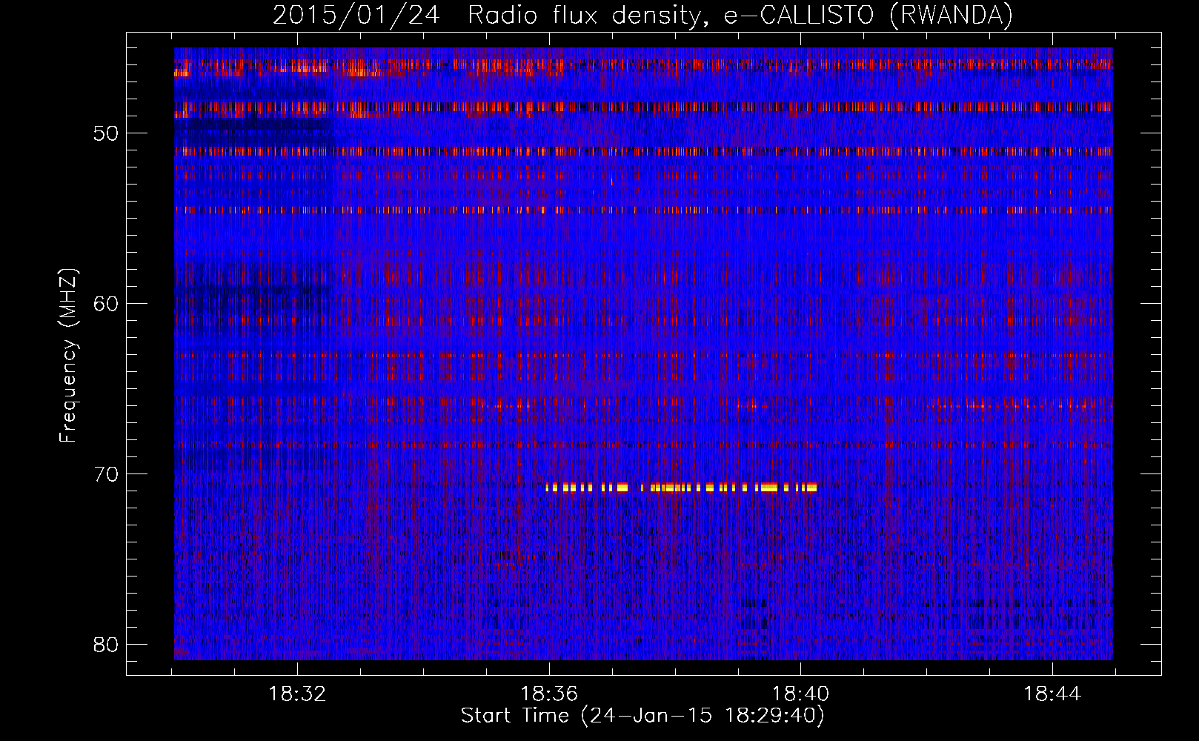Click the 18:40 time tick label
The image size is (1199, 741).
[x=800, y=694]
